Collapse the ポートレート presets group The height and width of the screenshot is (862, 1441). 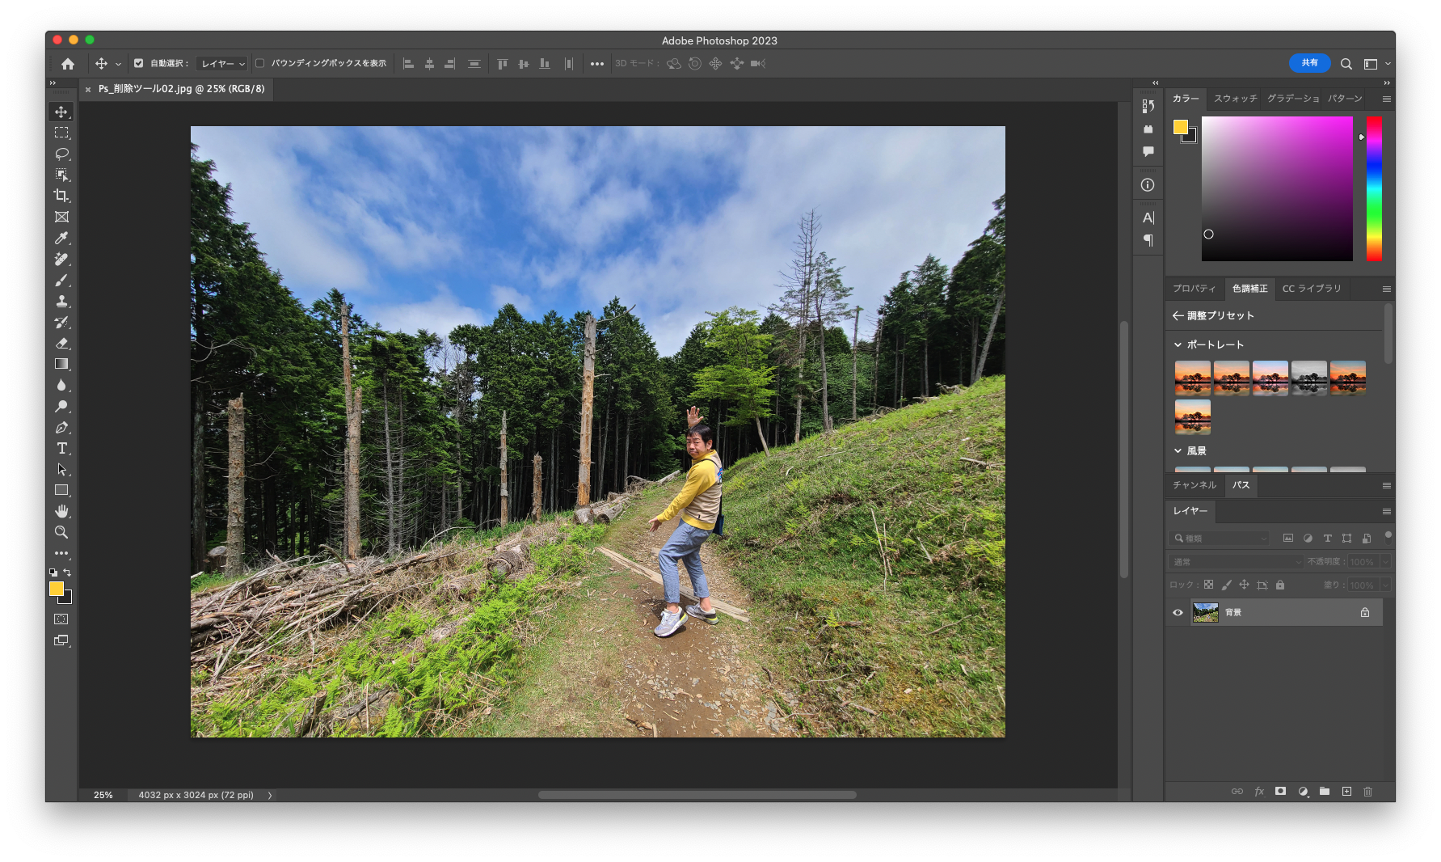click(x=1178, y=344)
